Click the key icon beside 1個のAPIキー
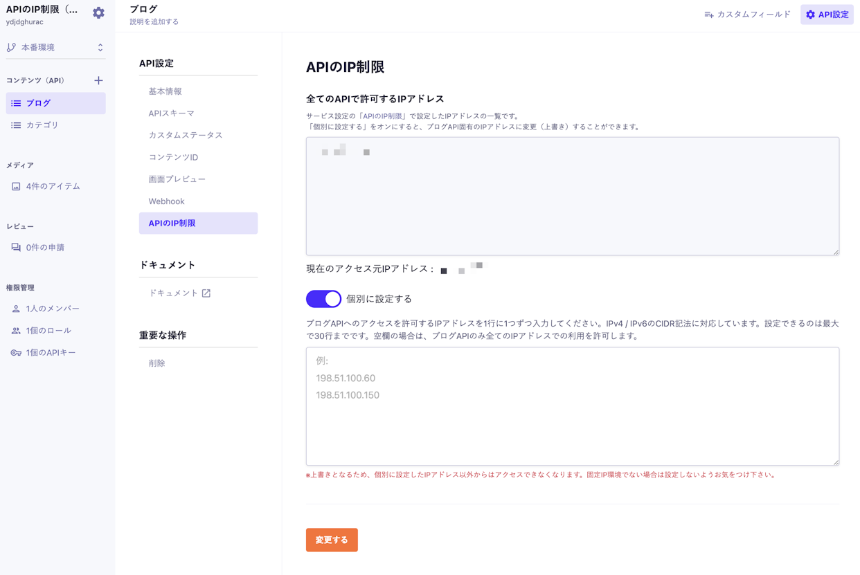 coord(16,353)
